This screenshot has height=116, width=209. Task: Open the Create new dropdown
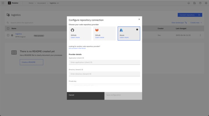point(196,23)
